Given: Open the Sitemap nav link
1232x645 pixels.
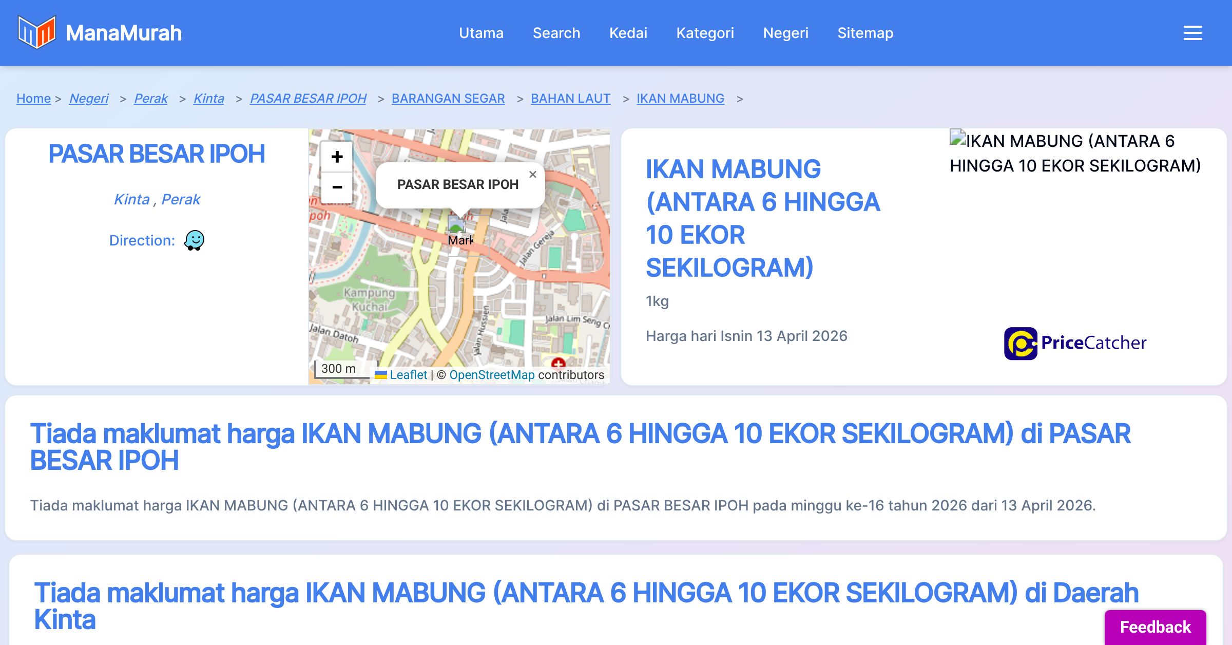Looking at the screenshot, I should click(x=865, y=33).
